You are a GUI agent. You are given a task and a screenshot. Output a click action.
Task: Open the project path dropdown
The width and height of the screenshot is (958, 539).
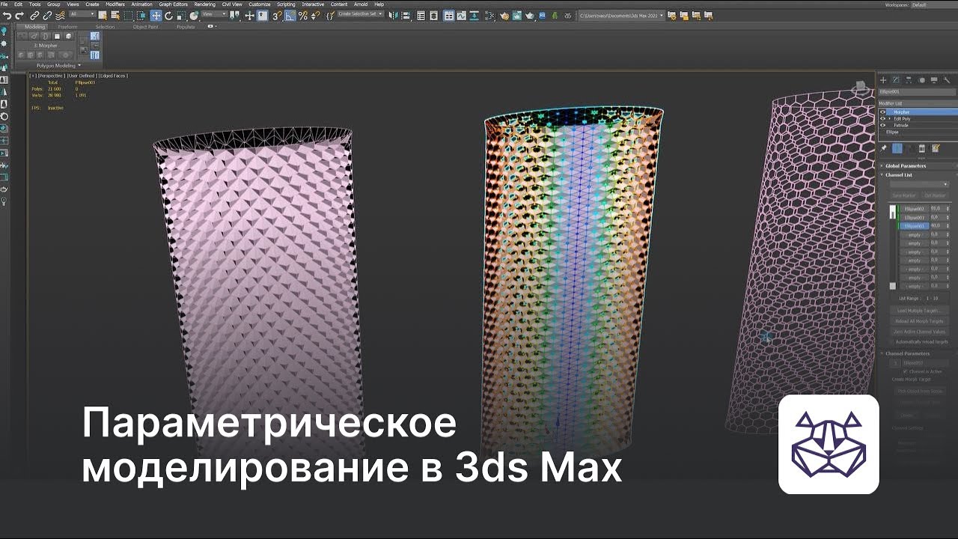click(621, 16)
